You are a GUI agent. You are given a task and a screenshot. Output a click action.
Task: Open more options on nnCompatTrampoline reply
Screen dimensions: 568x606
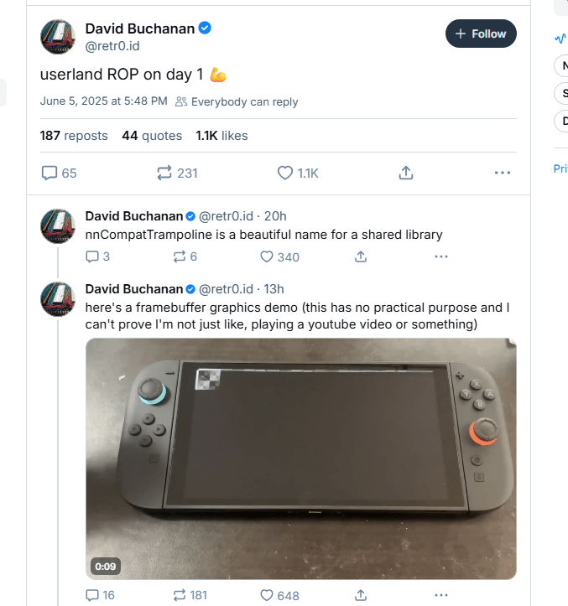(x=441, y=256)
